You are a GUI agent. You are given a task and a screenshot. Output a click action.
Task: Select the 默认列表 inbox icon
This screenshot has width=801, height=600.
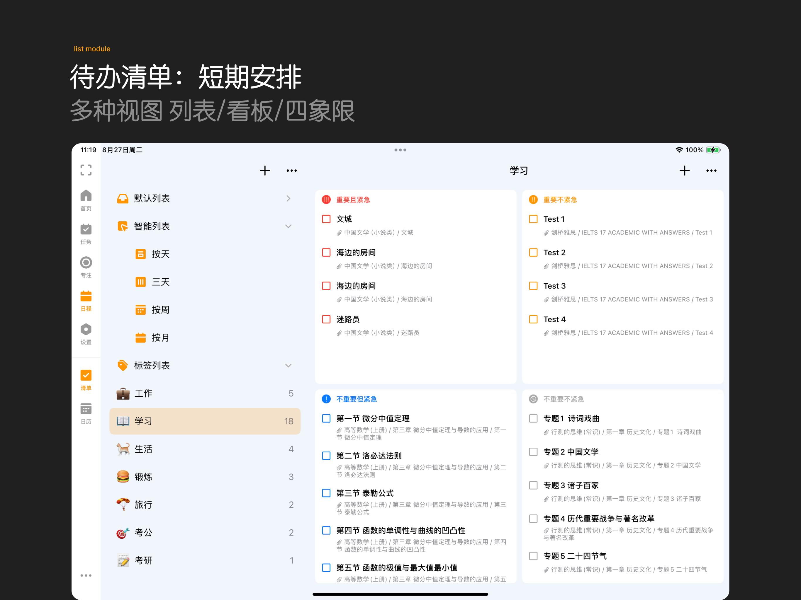pyautogui.click(x=123, y=198)
